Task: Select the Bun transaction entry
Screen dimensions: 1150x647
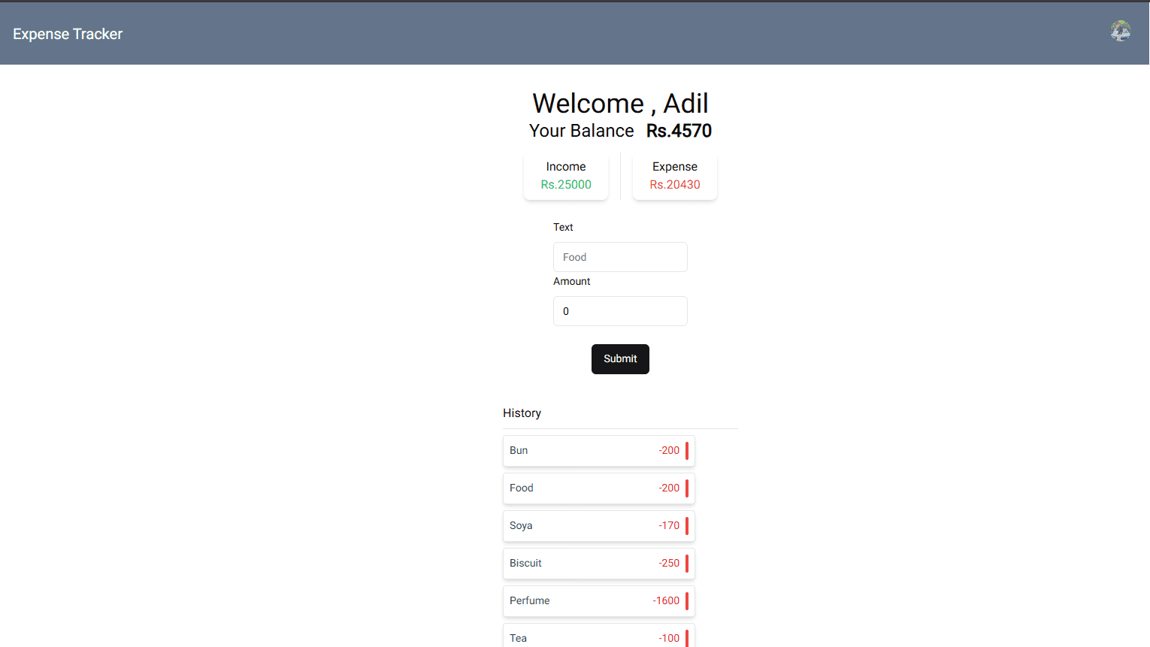Action: (598, 450)
